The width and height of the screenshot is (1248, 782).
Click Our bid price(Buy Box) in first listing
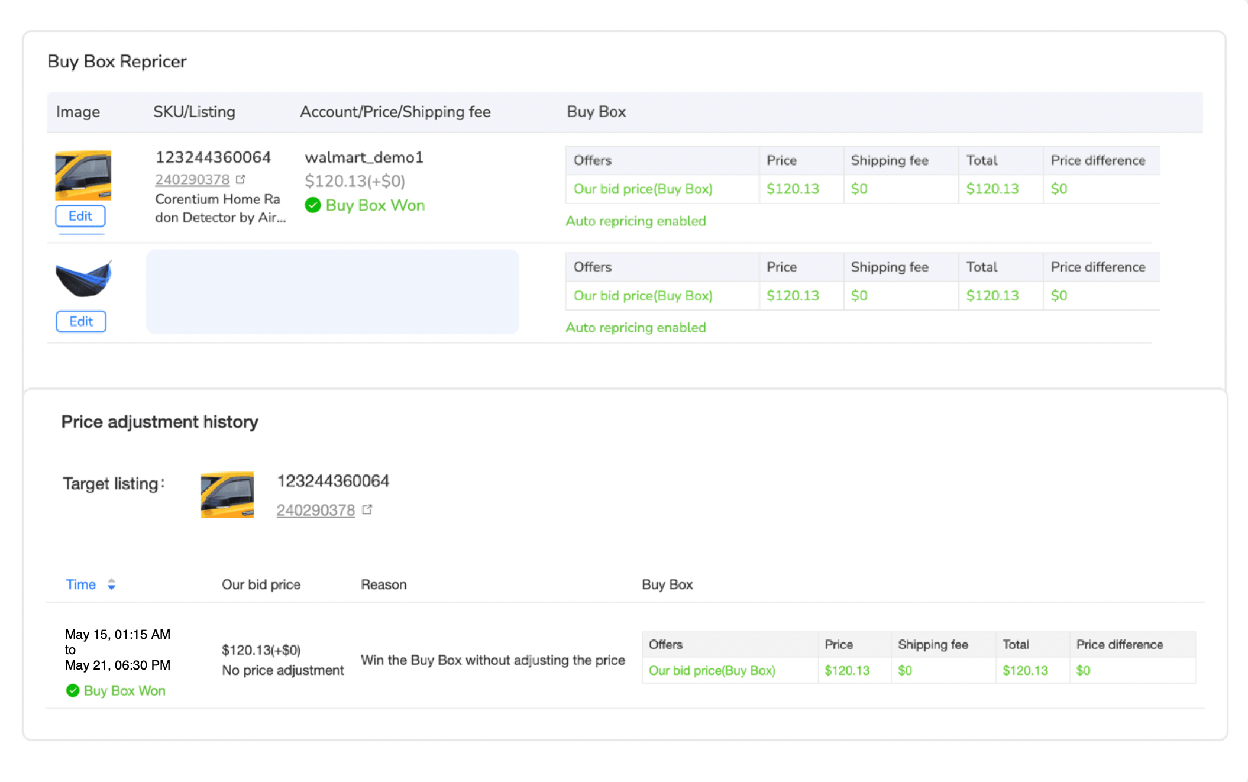[643, 189]
